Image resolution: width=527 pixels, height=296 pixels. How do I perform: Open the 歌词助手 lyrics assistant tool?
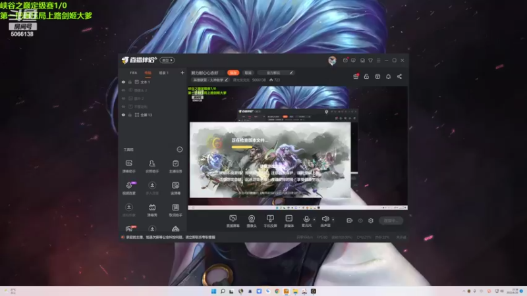click(x=175, y=210)
